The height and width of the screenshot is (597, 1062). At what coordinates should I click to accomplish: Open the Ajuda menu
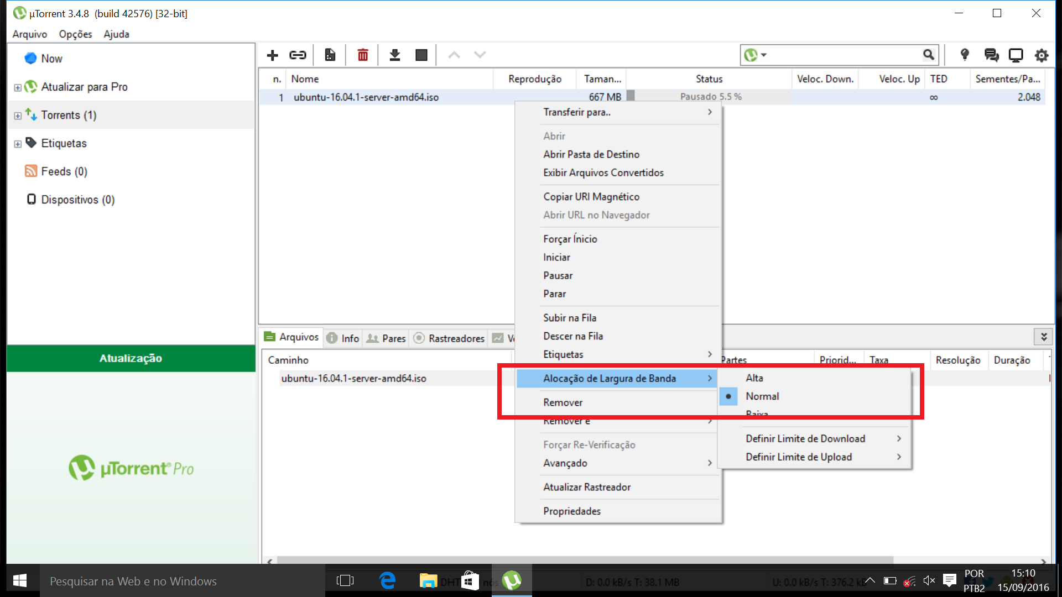tap(116, 34)
